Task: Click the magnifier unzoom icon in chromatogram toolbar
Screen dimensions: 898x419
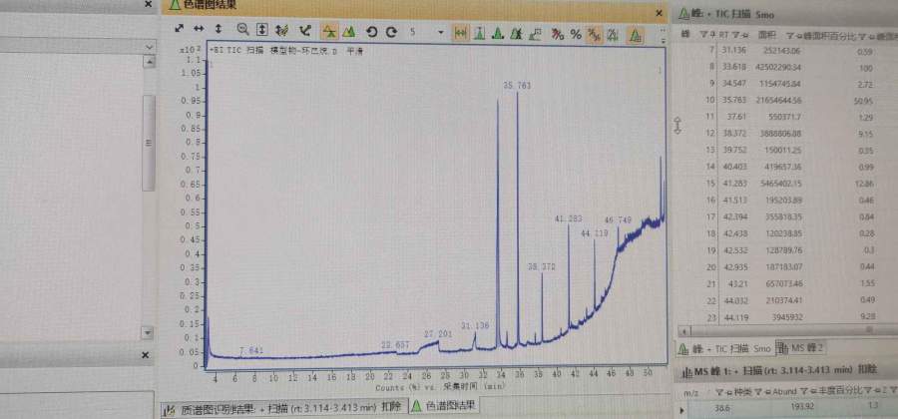Action: (x=242, y=30)
